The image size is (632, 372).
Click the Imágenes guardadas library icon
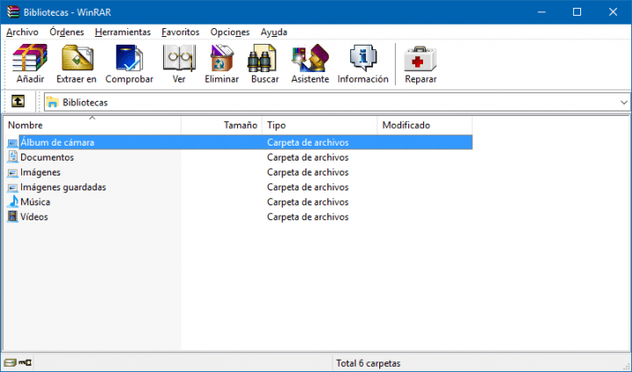(12, 188)
